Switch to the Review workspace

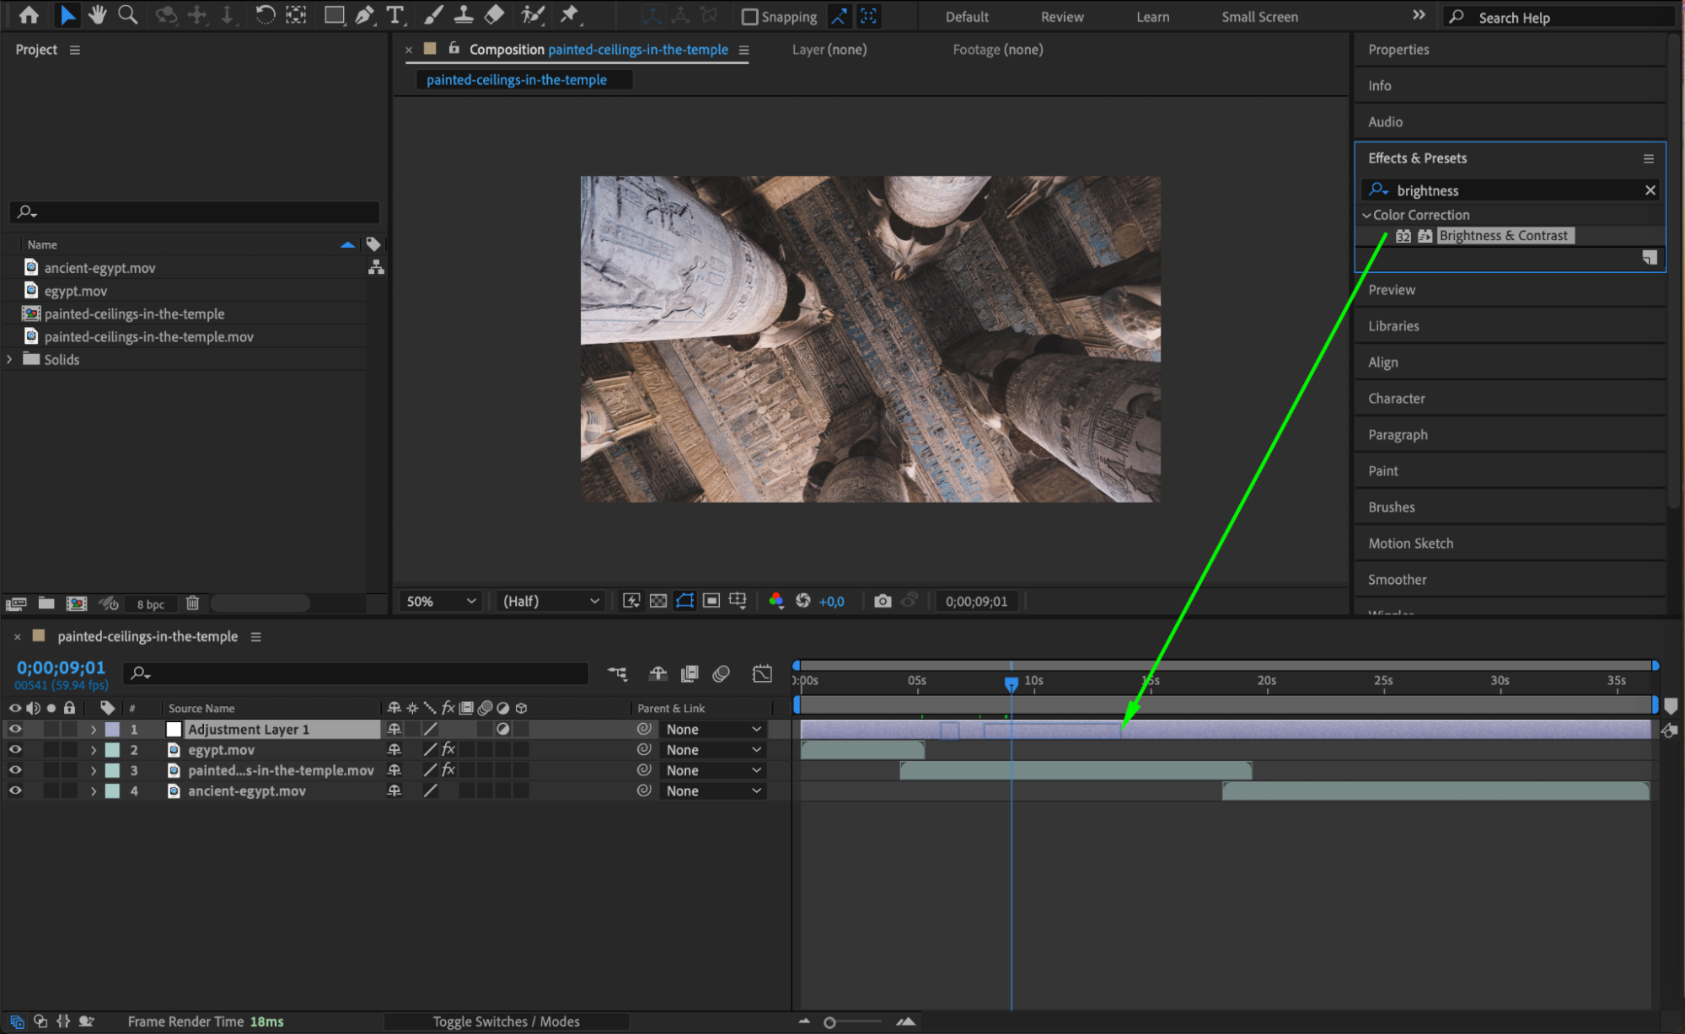(1061, 17)
